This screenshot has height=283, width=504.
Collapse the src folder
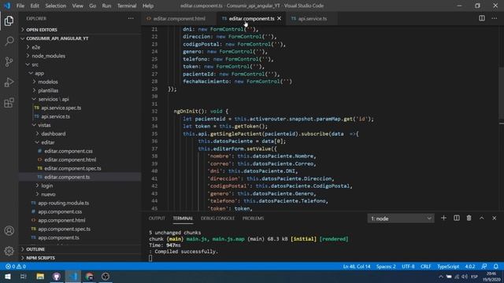tap(80, 64)
